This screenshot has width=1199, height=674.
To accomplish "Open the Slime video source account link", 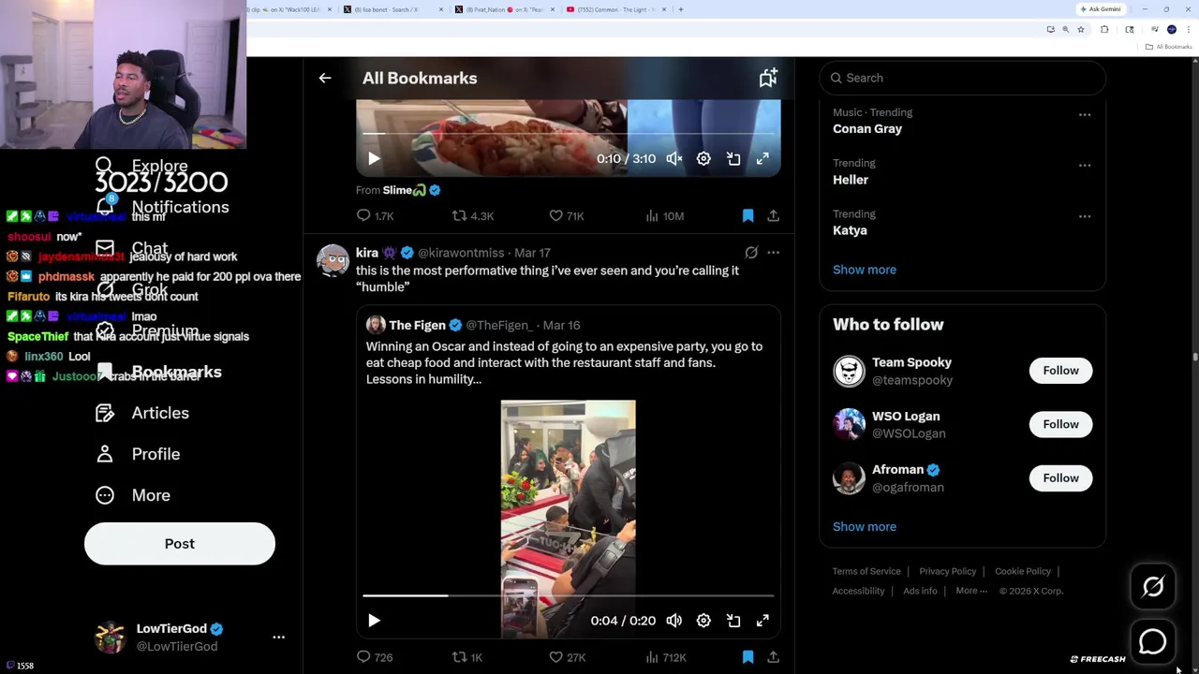I will [x=405, y=190].
